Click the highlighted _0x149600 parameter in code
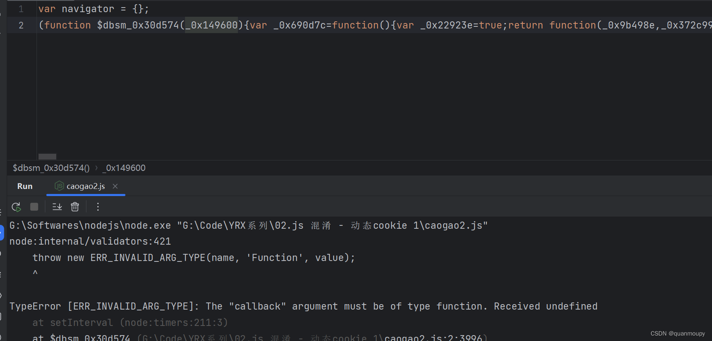This screenshot has width=712, height=341. [x=212, y=25]
